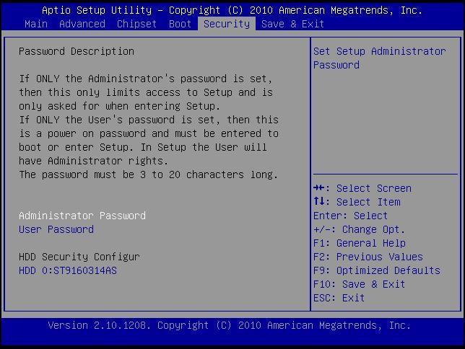This screenshot has width=465, height=349.
Task: Select the Boot tab
Action: point(180,24)
